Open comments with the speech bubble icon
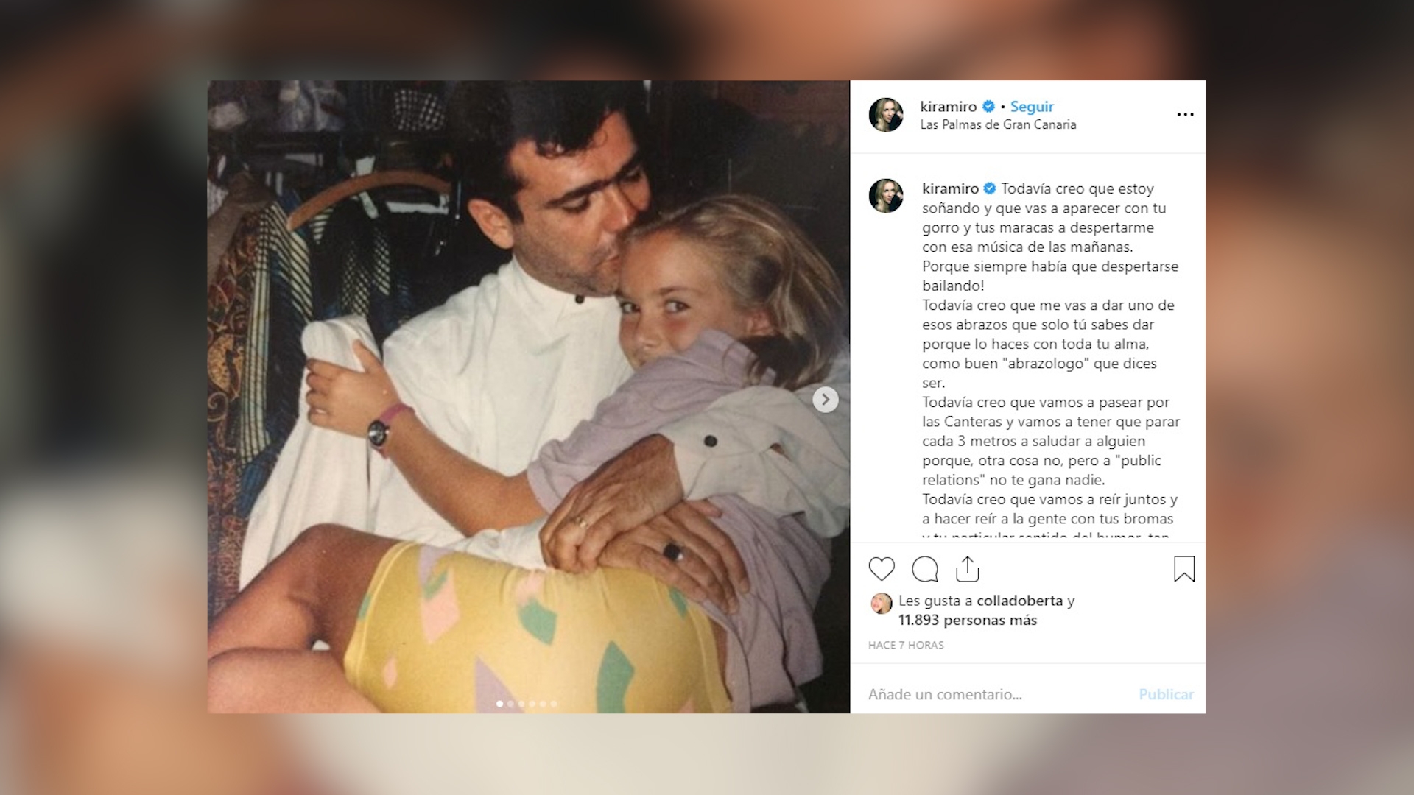Viewport: 1414px width, 795px height. tap(925, 569)
